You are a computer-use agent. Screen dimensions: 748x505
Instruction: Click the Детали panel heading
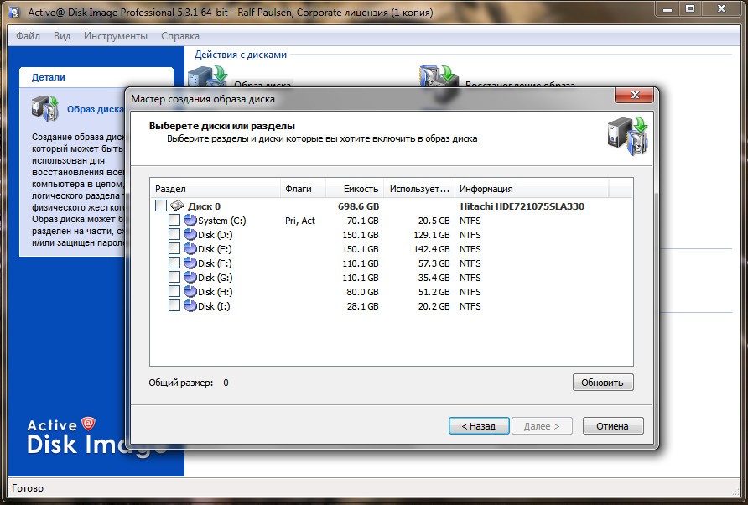[48, 77]
